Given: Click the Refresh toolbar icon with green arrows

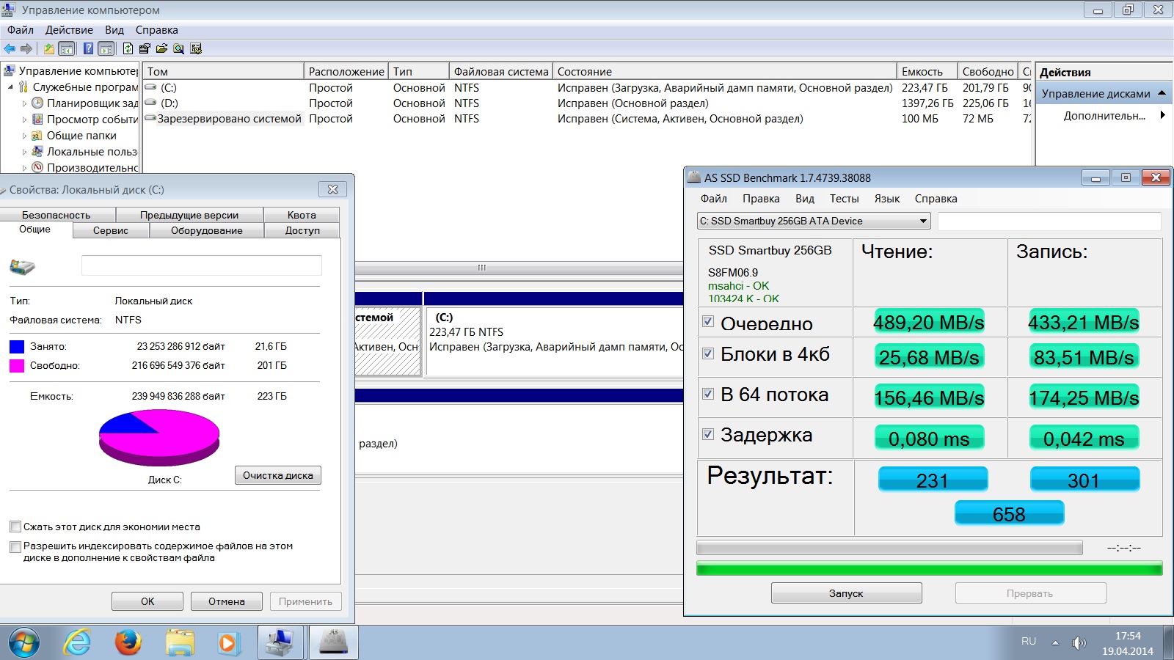Looking at the screenshot, I should [x=128, y=48].
